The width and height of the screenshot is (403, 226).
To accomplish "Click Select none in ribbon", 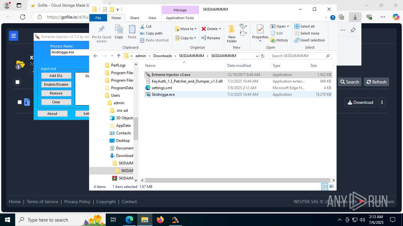I will tap(307, 33).
